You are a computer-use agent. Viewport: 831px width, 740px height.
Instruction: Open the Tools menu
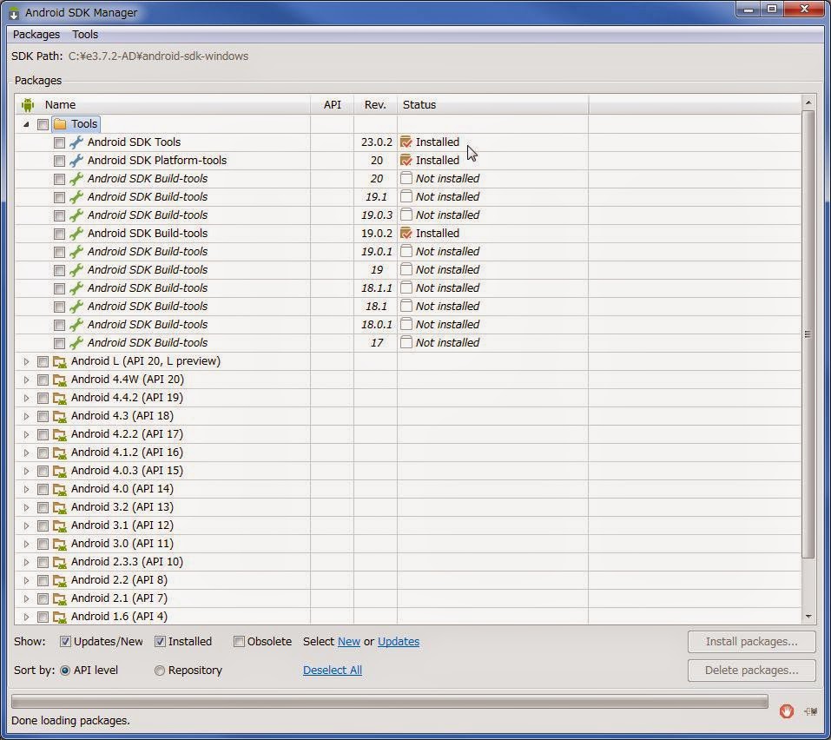tap(85, 35)
